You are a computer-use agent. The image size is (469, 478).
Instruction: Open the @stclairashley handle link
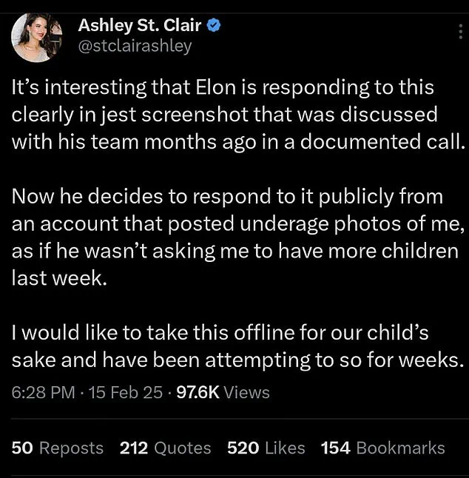(135, 46)
